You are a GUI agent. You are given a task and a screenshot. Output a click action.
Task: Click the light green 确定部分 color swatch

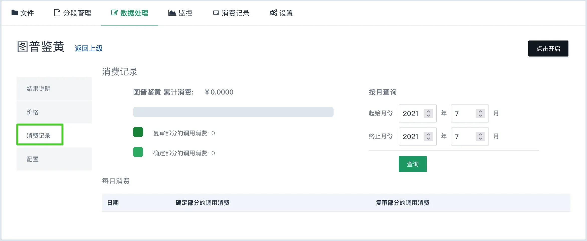tap(138, 152)
